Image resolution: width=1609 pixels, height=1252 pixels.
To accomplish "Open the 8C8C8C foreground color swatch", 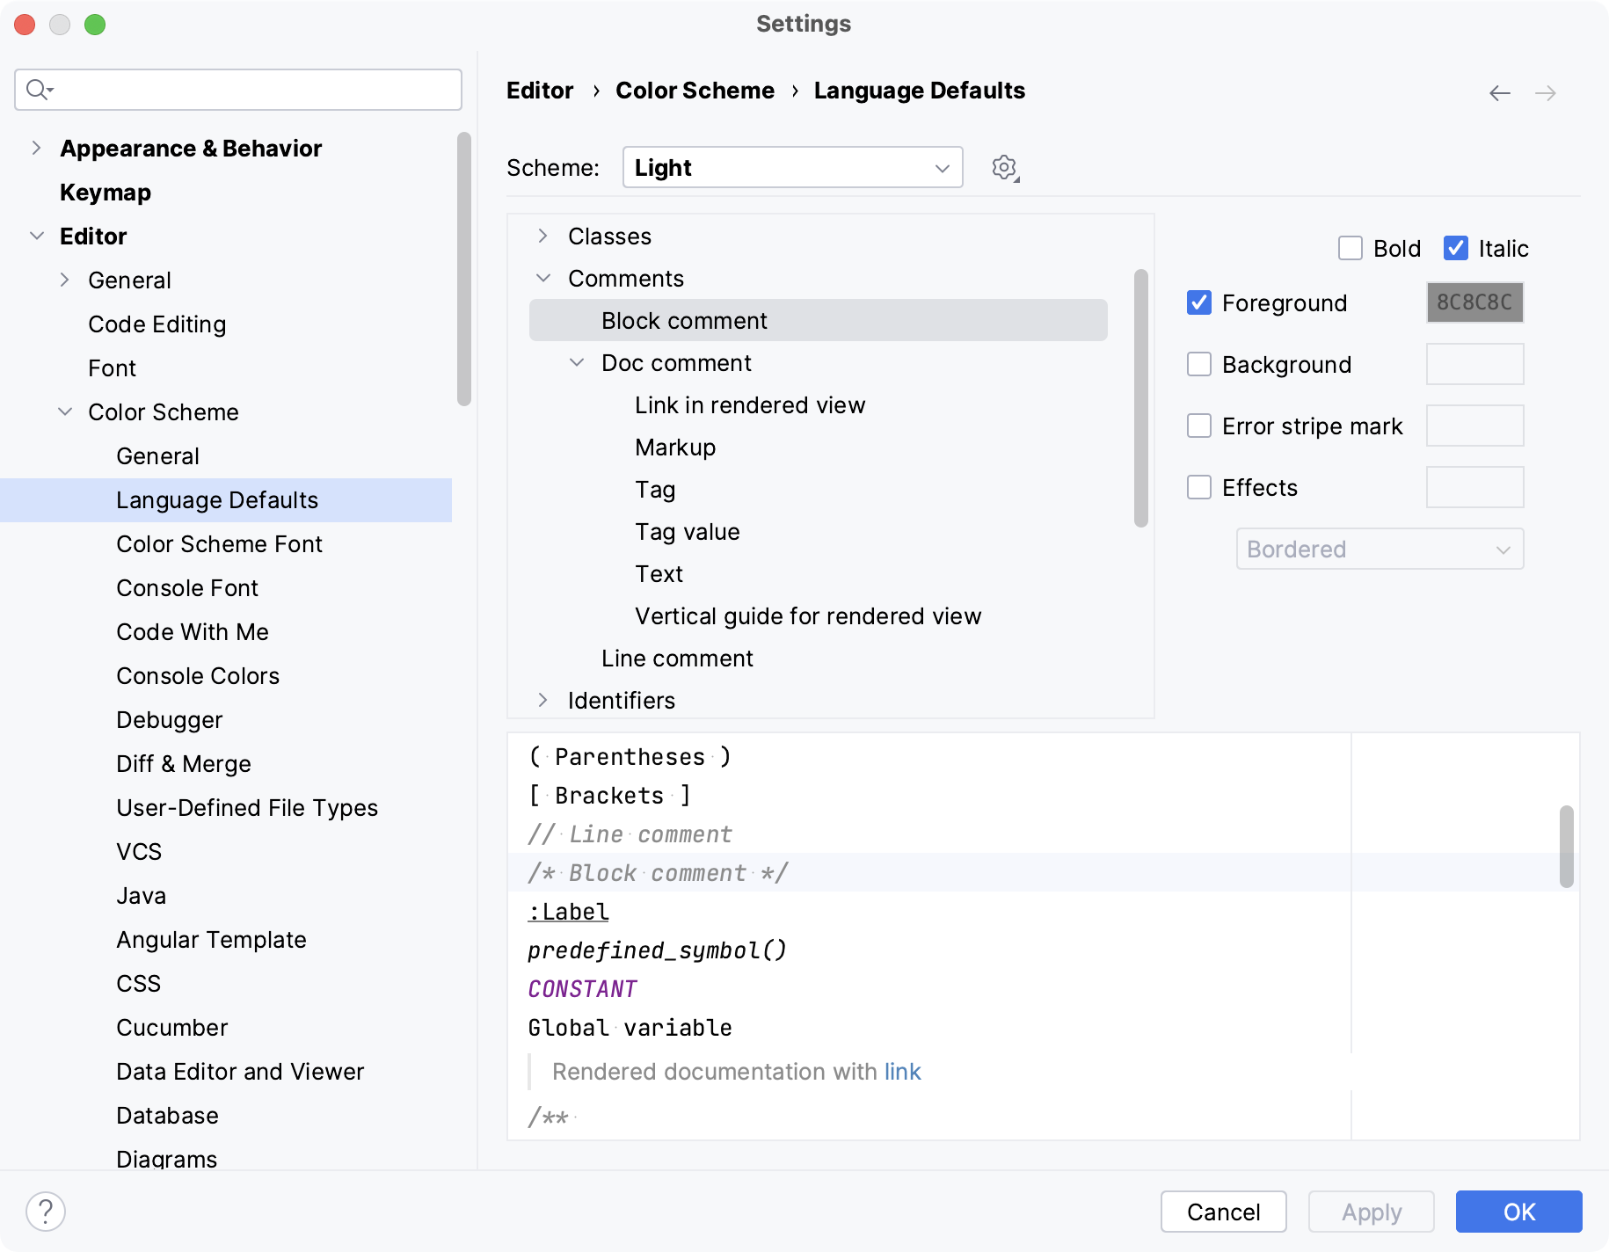I will (x=1474, y=302).
